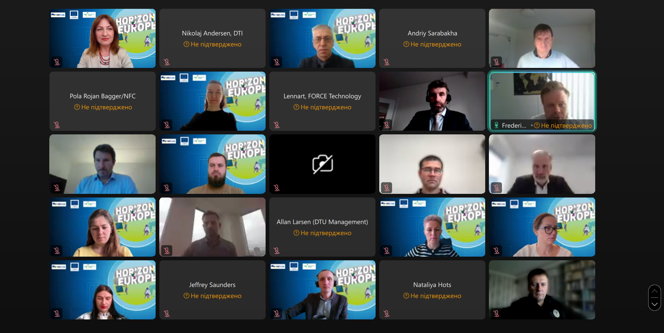Viewport: 664px width, 333px height.
Task: Click muted mic icon on Nikolaj Andersen tile
Action: pyautogui.click(x=167, y=62)
